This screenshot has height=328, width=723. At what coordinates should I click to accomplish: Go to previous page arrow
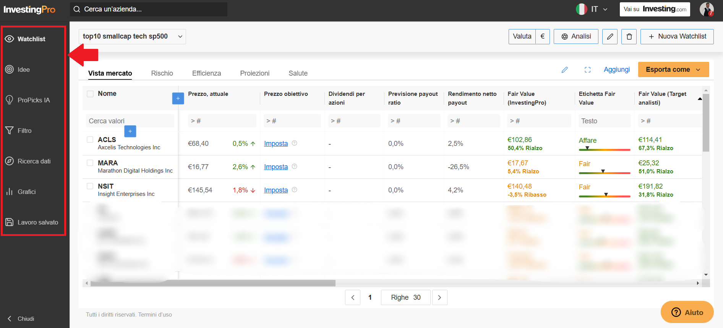click(353, 297)
